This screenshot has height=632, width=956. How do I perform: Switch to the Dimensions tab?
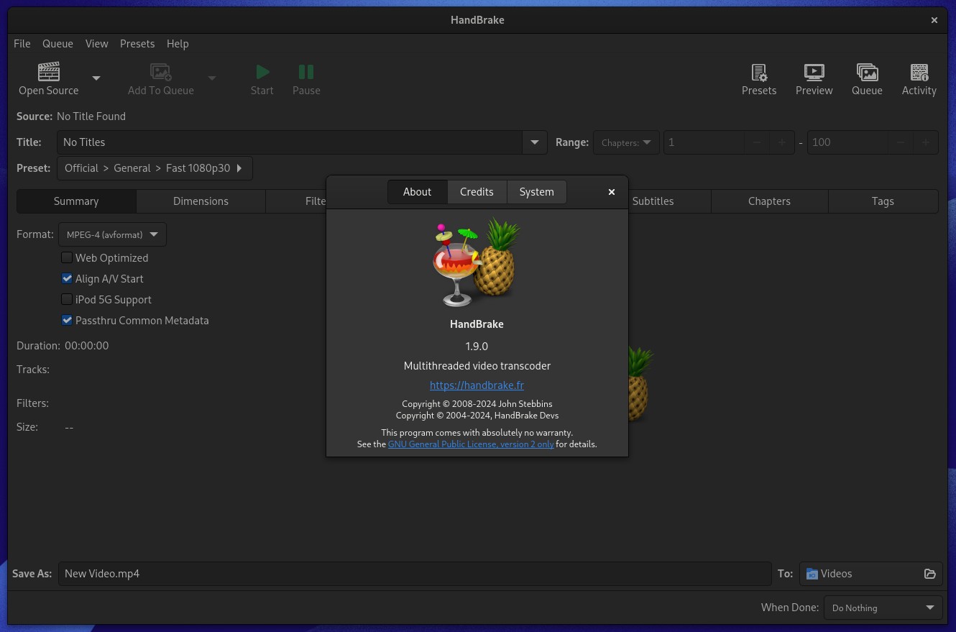[x=201, y=201]
